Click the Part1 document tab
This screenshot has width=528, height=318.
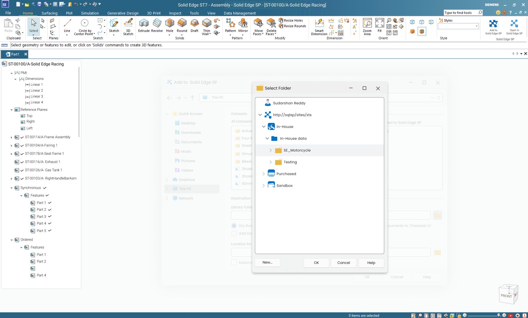pos(14,54)
